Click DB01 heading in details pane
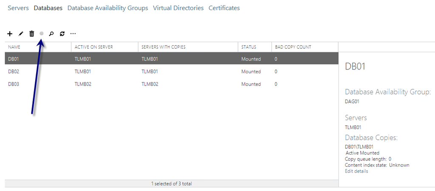435x191 pixels. point(355,66)
